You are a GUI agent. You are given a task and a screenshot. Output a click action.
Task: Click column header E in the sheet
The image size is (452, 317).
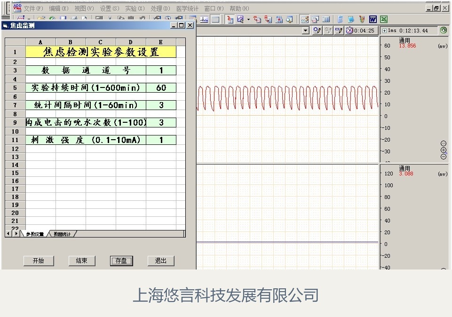tap(161, 42)
